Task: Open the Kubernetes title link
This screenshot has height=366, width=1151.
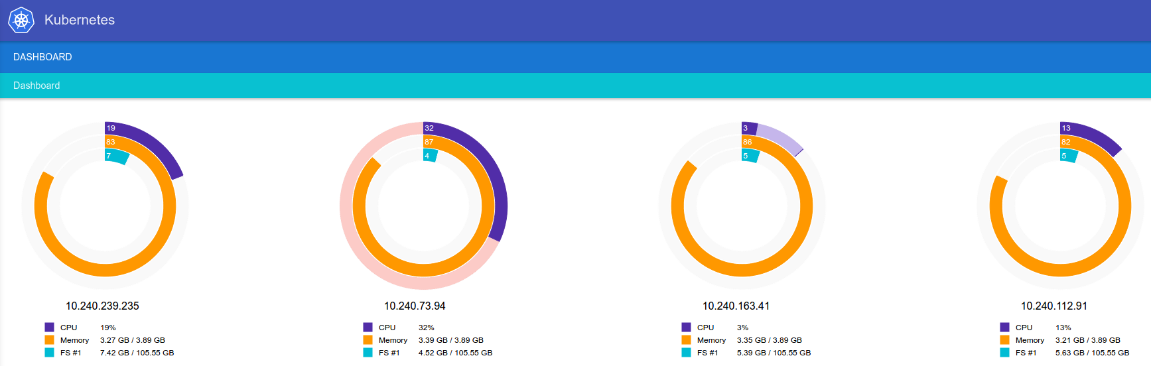Action: 79,20
